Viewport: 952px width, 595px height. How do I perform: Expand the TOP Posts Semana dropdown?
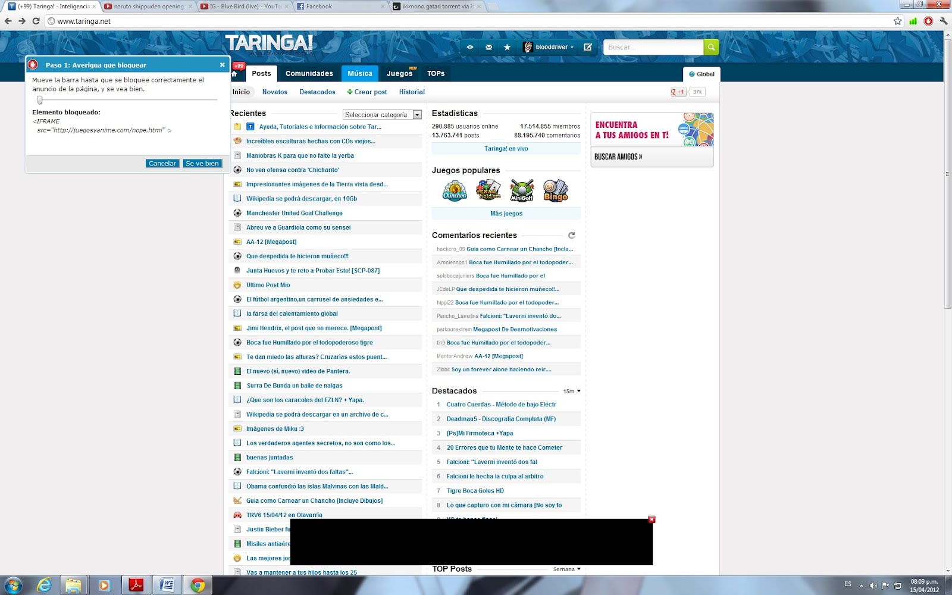click(x=566, y=569)
